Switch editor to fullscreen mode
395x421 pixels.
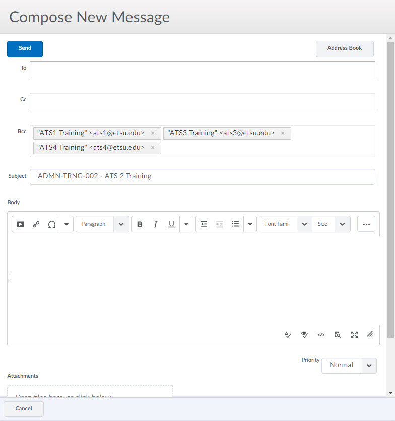[354, 334]
